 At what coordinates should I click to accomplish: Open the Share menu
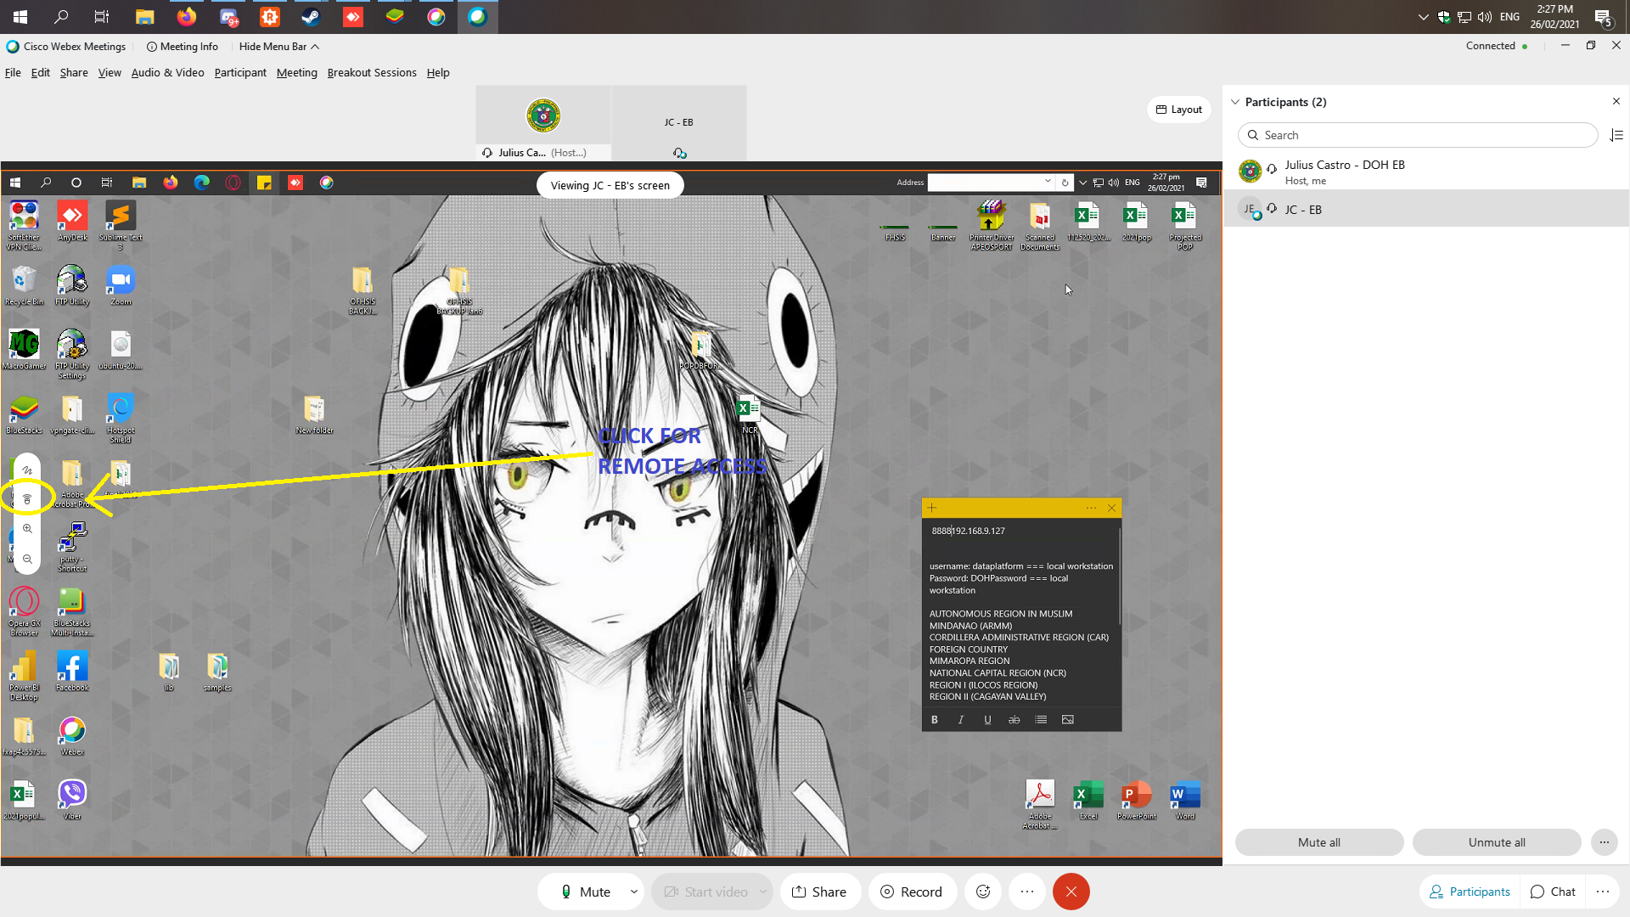click(x=74, y=73)
